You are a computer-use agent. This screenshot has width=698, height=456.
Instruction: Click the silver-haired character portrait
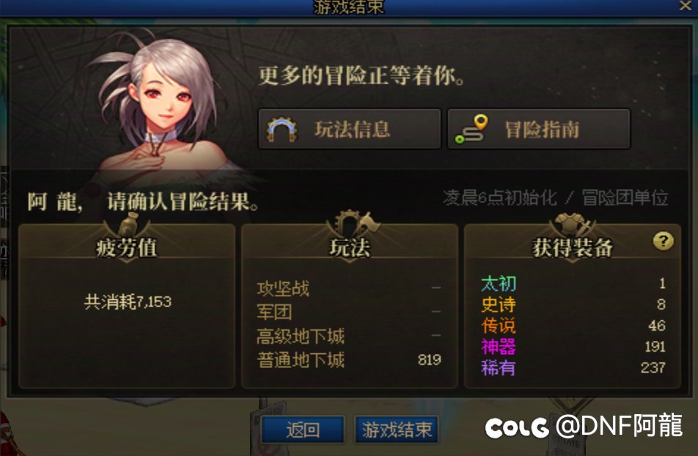tap(161, 107)
